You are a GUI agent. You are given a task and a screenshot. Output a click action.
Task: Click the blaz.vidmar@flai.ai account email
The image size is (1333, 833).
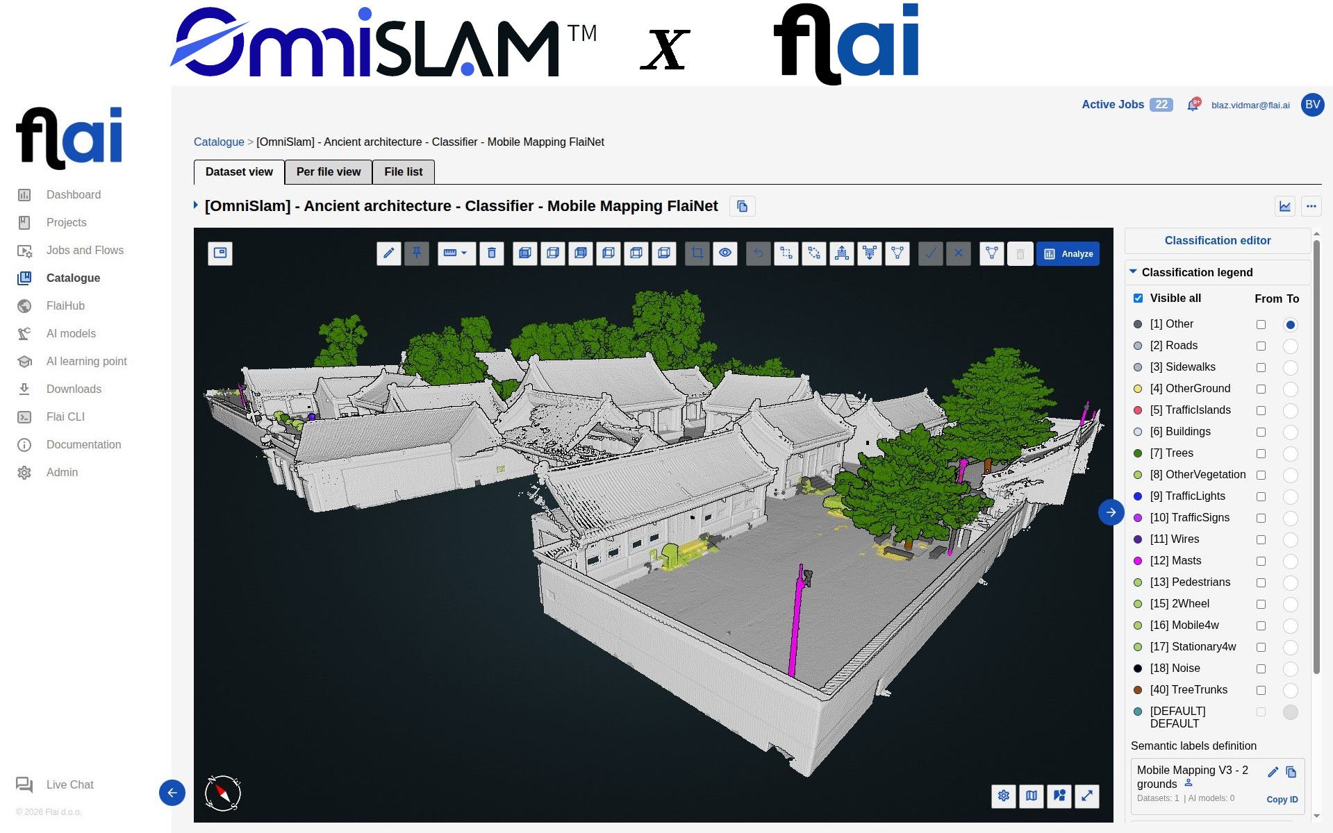tap(1250, 106)
